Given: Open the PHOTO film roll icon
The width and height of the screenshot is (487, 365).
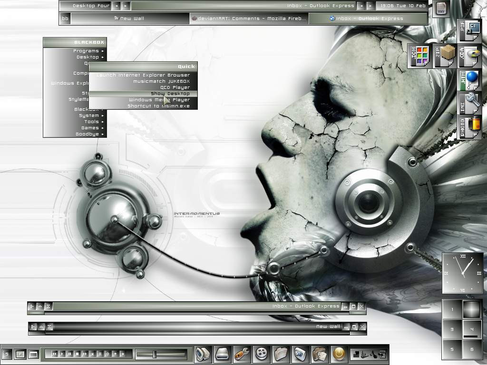Looking at the screenshot, I should coord(469,127).
